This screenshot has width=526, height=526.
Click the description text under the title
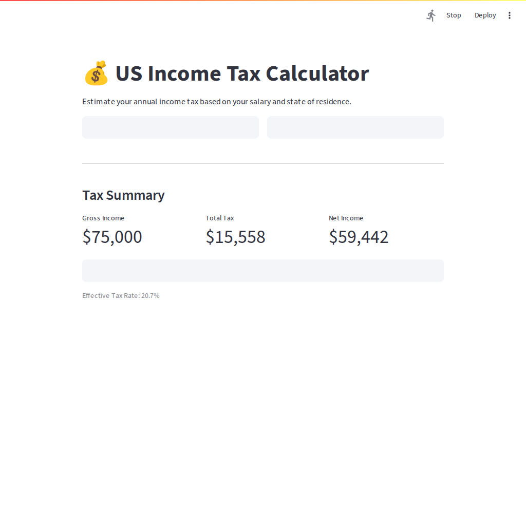[x=216, y=102]
